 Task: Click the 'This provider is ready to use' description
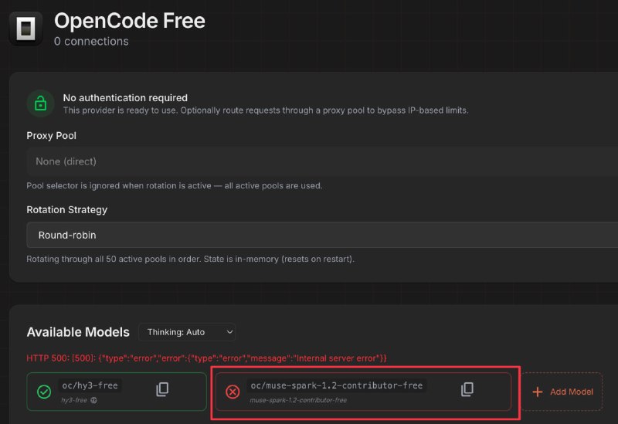[x=266, y=110]
